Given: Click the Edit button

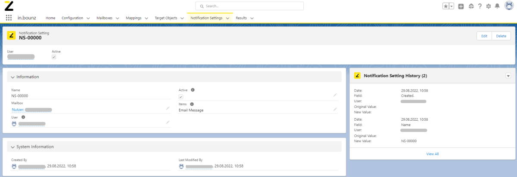Looking at the screenshot, I should 484,36.
